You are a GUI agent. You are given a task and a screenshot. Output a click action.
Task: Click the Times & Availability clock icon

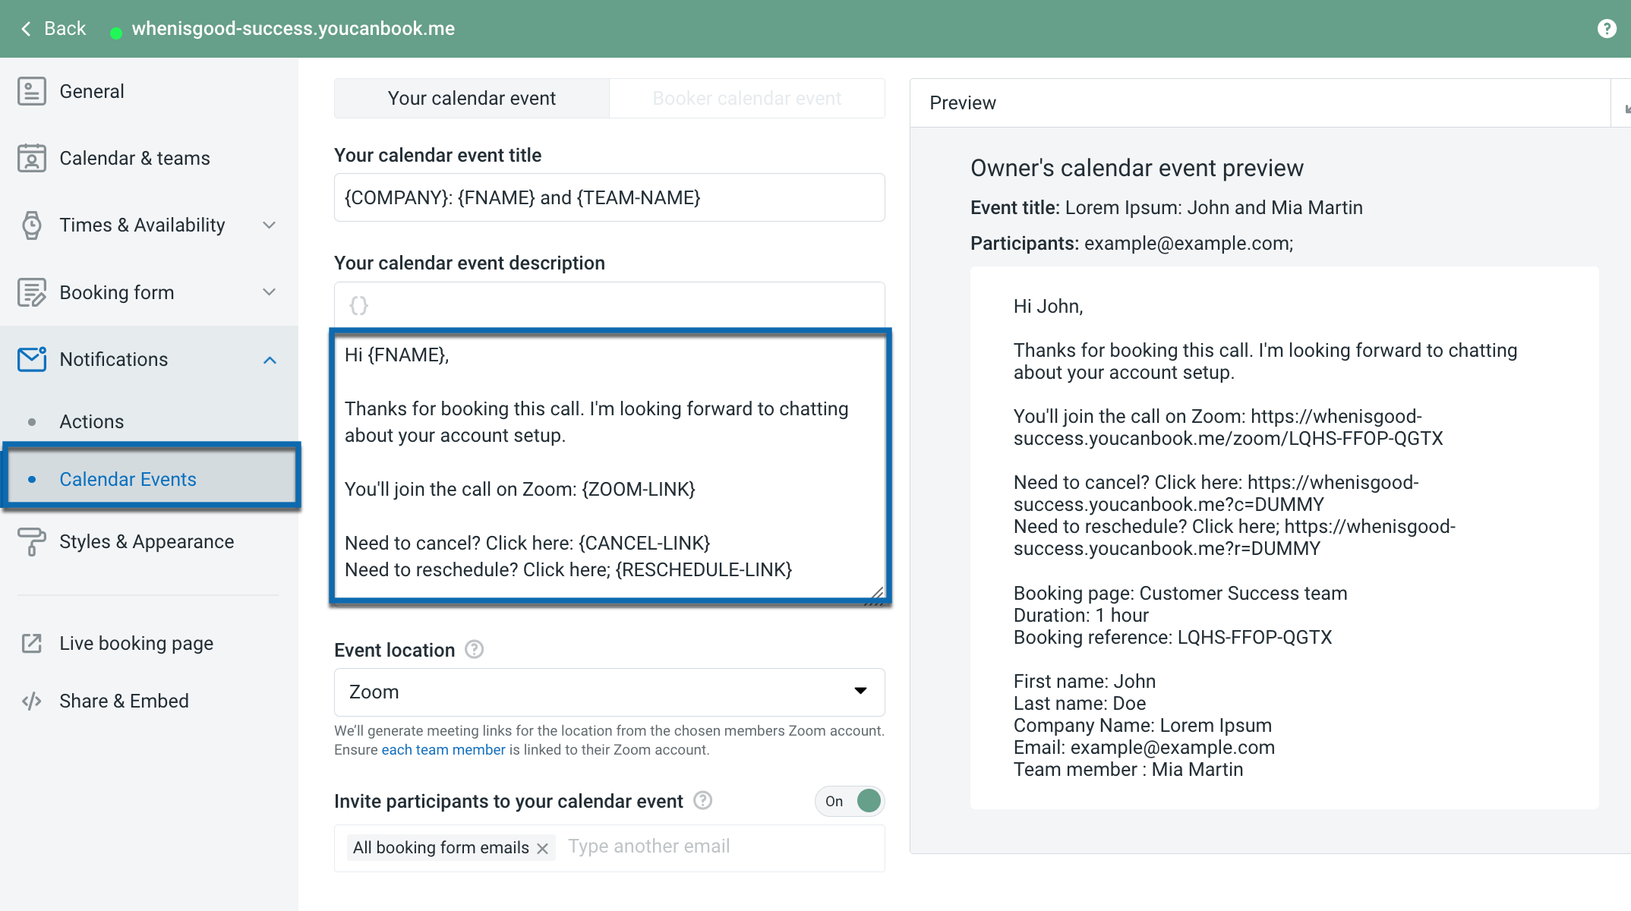coord(31,225)
